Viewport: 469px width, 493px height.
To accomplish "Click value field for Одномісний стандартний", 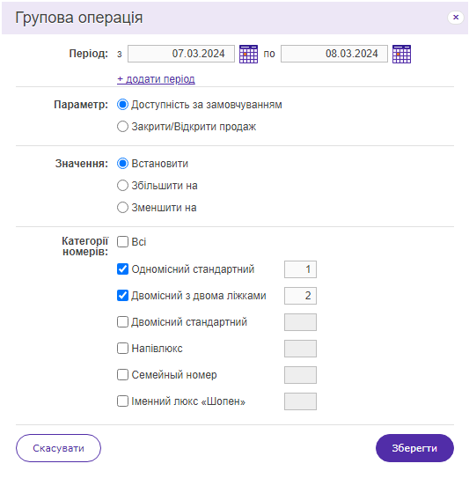I will click(x=300, y=269).
